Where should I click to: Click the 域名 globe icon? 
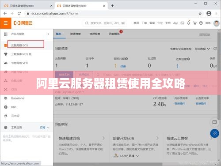pyautogui.click(x=6, y=107)
